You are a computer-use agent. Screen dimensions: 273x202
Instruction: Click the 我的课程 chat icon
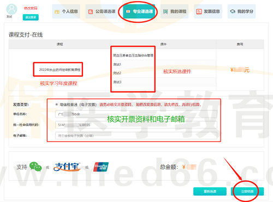pyautogui.click(x=165, y=12)
